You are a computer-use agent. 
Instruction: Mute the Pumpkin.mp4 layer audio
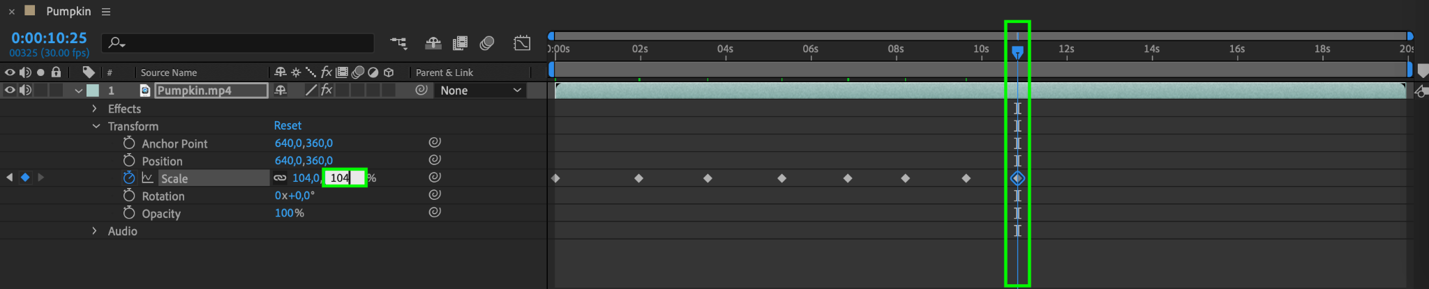25,90
